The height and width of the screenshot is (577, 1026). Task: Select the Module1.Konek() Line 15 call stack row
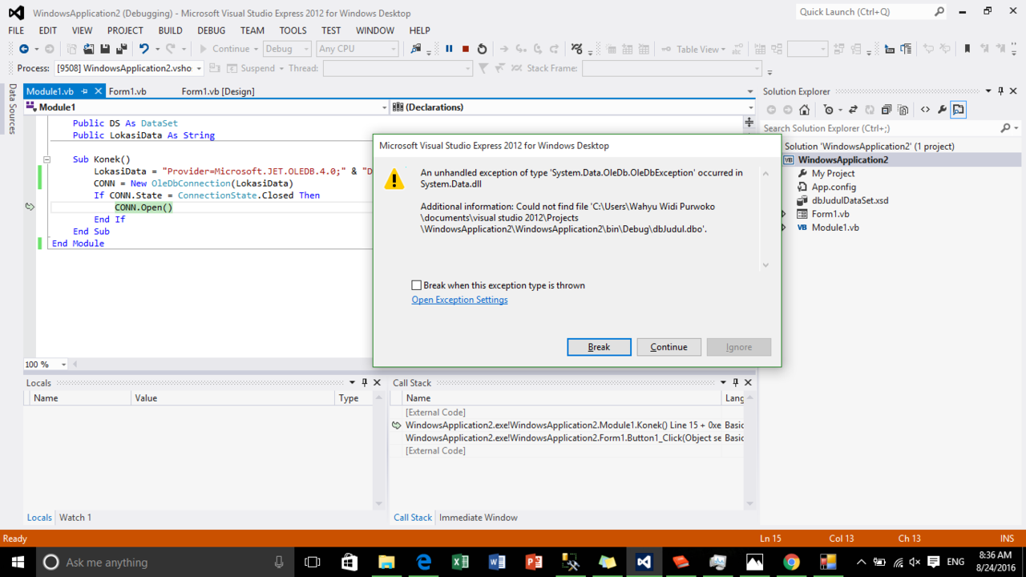(x=567, y=426)
